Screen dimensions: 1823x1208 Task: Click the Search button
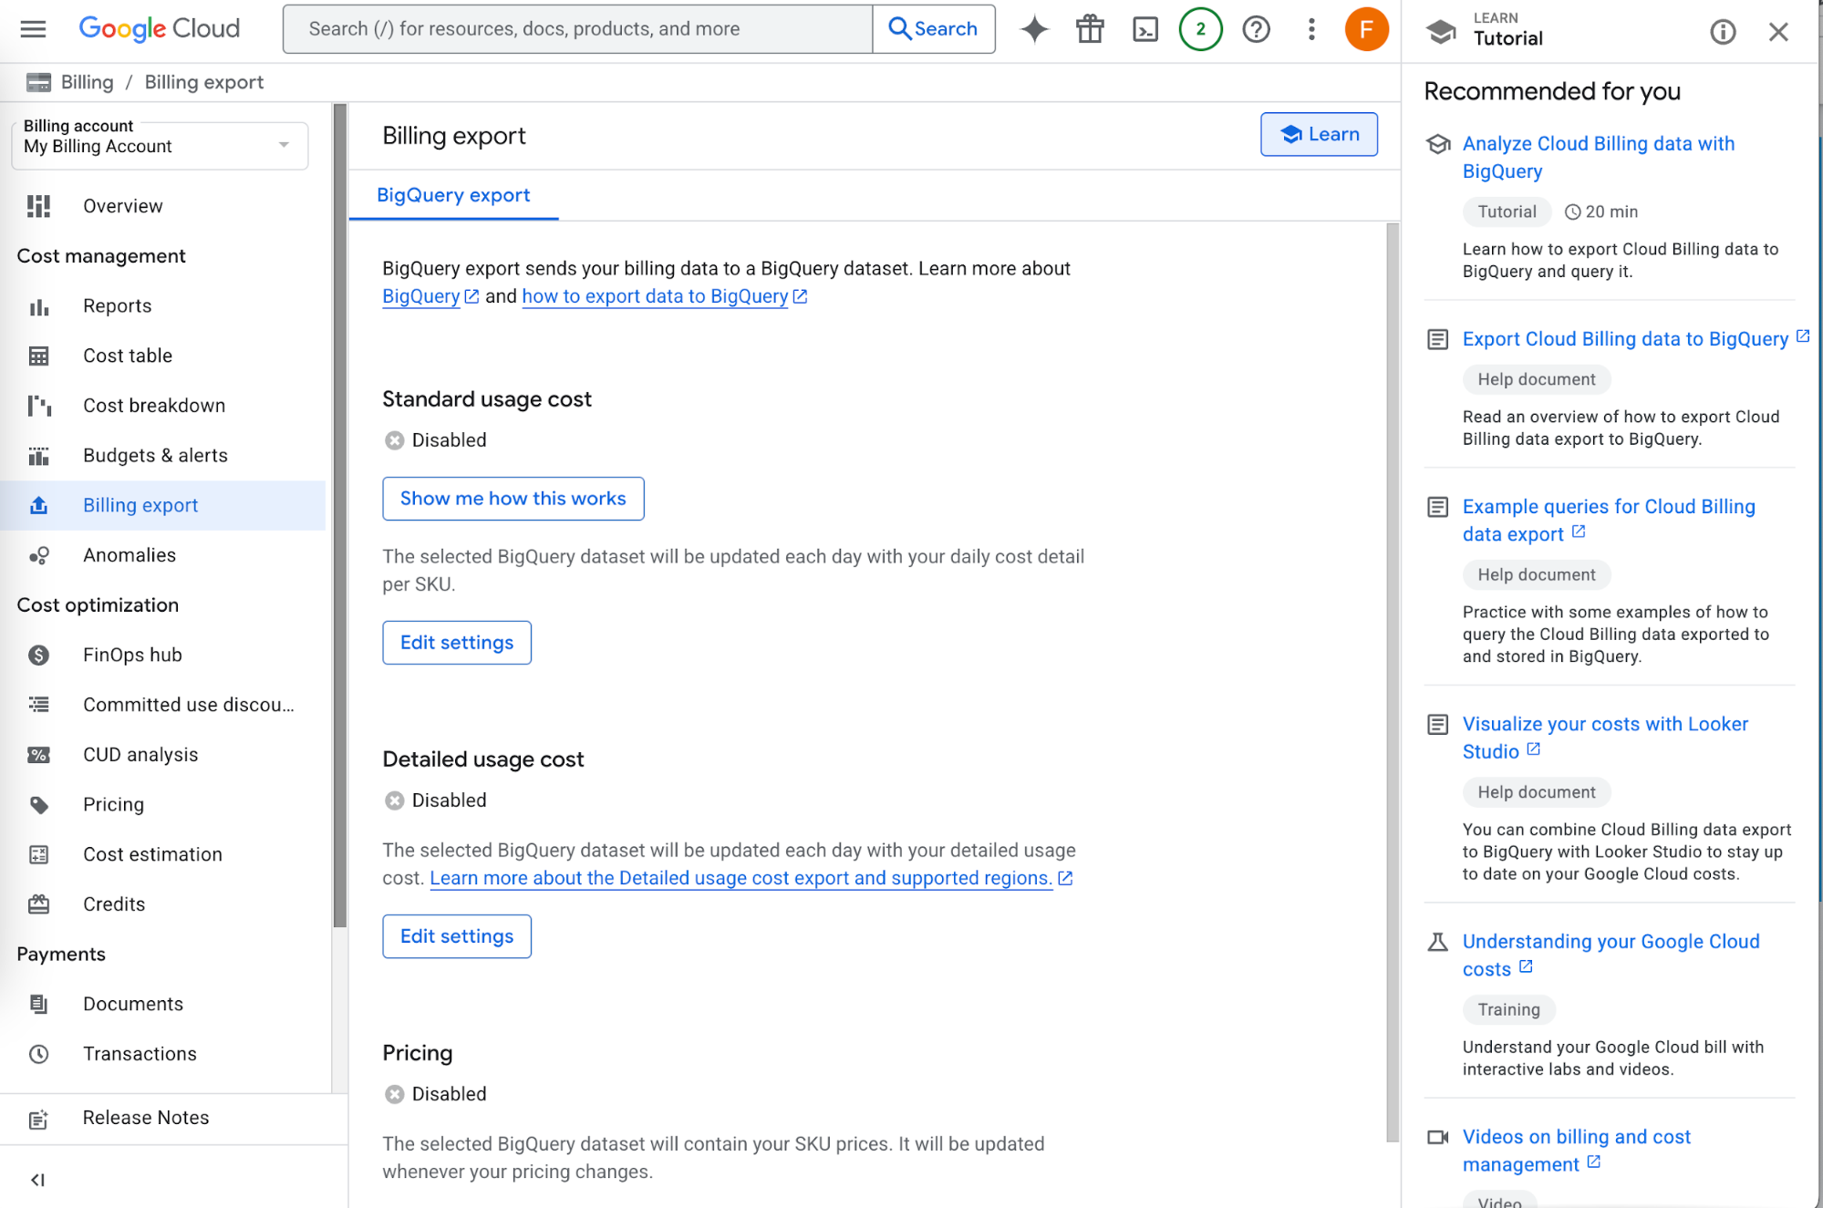click(x=934, y=29)
